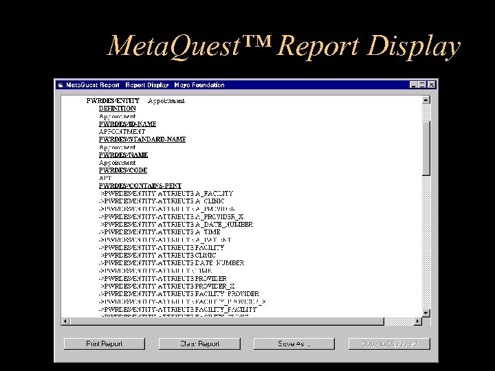Select the ENTITY-ATTRIBUTE CLINIC row
495x371 pixels.
pos(157,255)
